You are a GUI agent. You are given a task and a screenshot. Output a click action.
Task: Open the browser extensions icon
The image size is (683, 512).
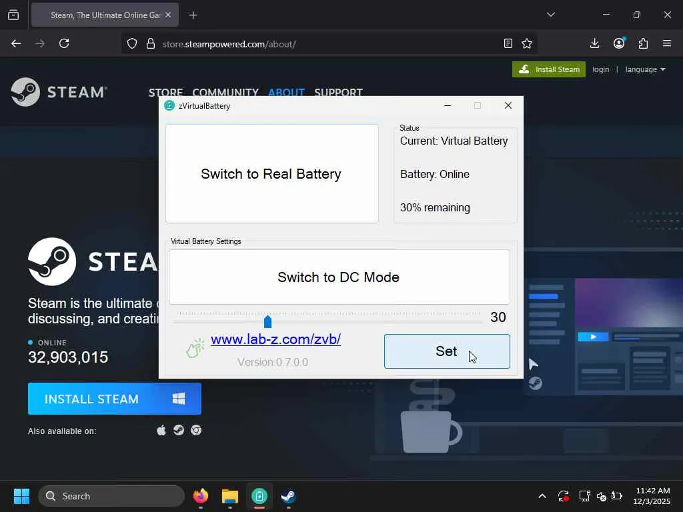coord(644,43)
